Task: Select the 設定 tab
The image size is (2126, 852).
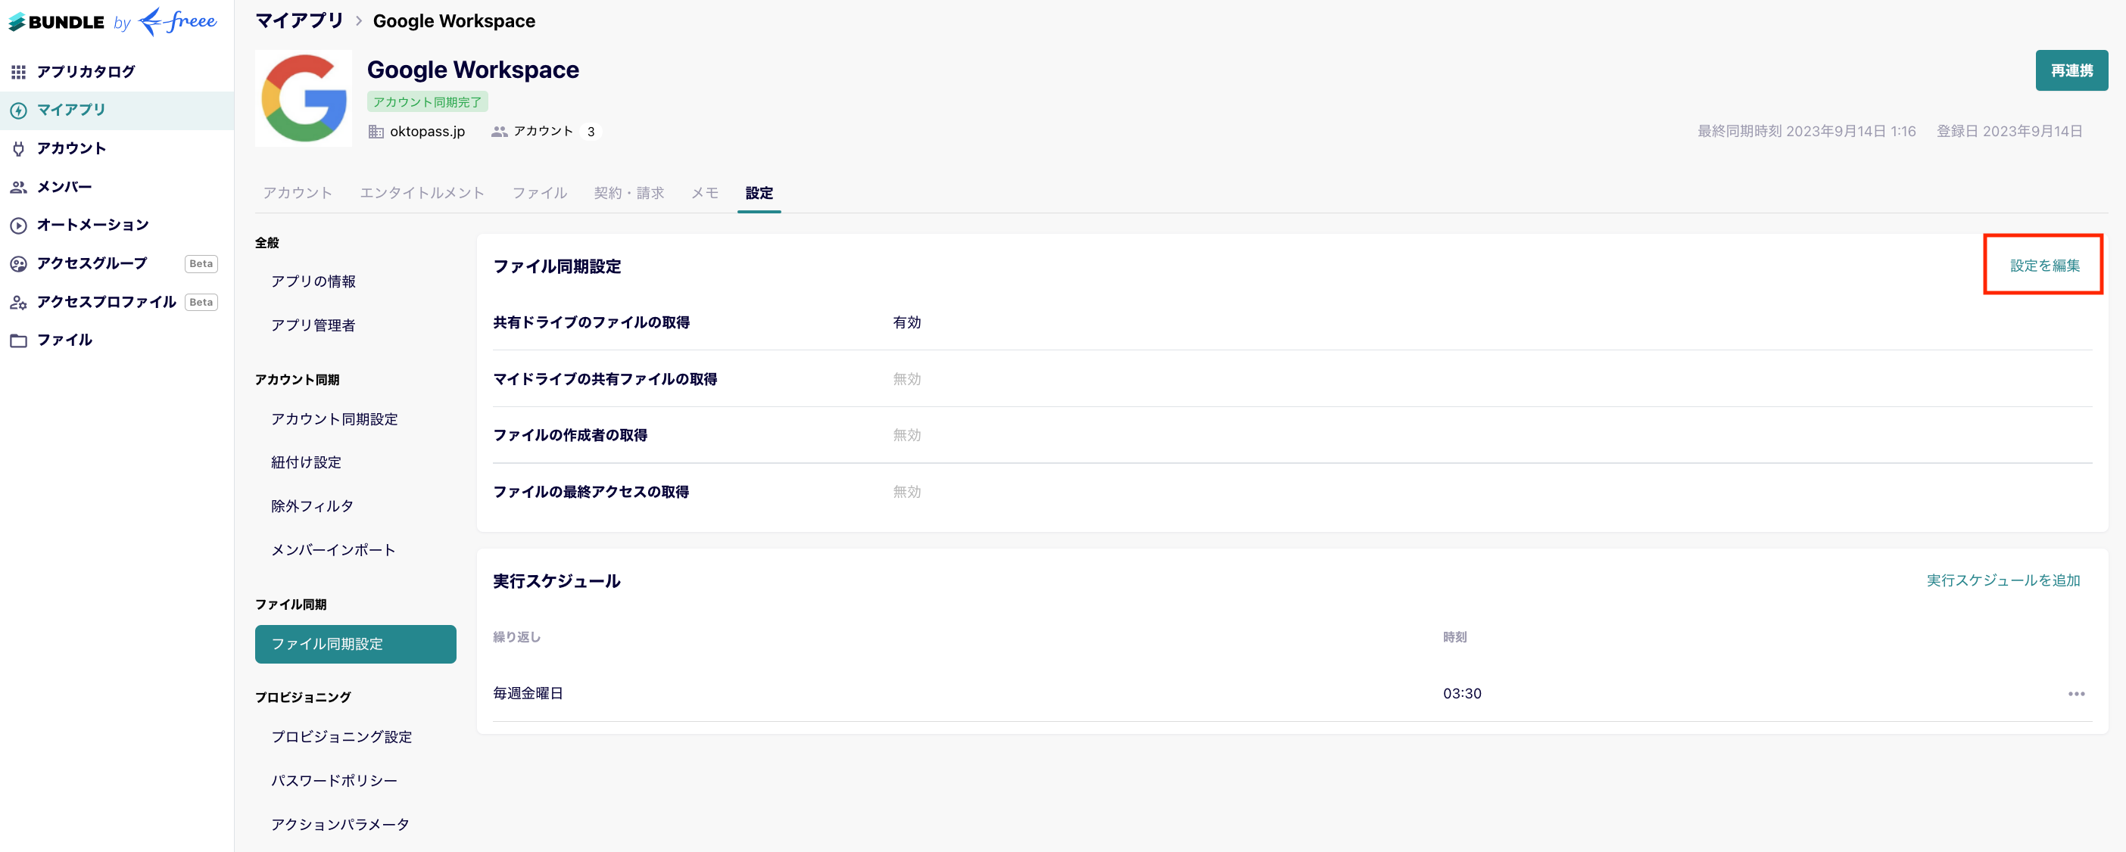Action: (x=759, y=193)
